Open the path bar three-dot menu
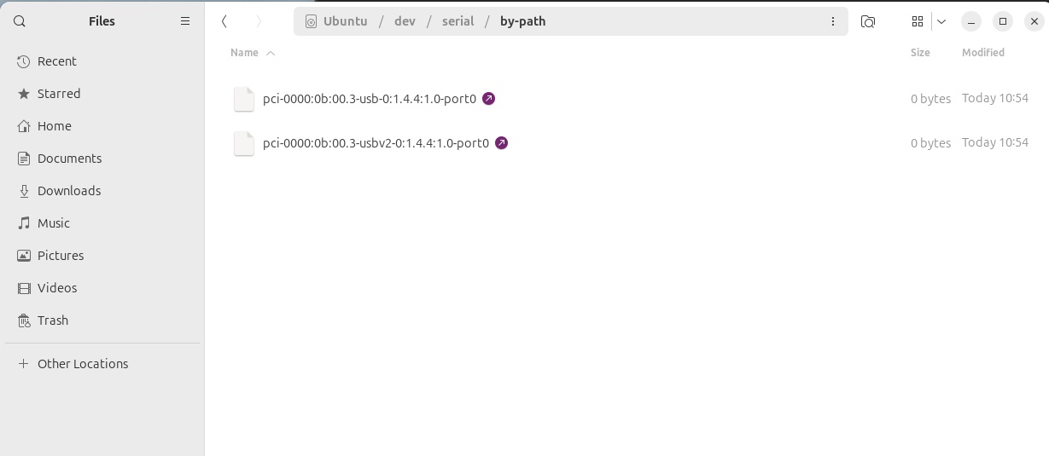The height and width of the screenshot is (456, 1049). (x=833, y=21)
